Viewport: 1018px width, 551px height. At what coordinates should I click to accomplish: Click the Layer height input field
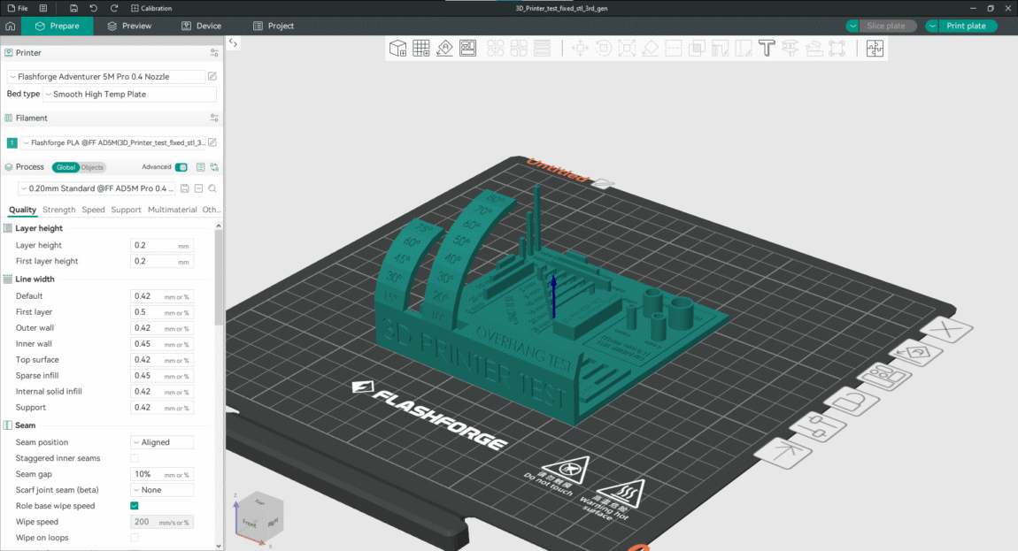click(x=162, y=245)
